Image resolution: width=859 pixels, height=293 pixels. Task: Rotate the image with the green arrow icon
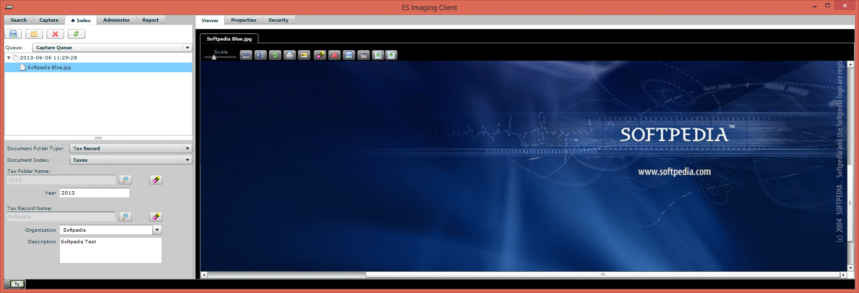coord(275,55)
